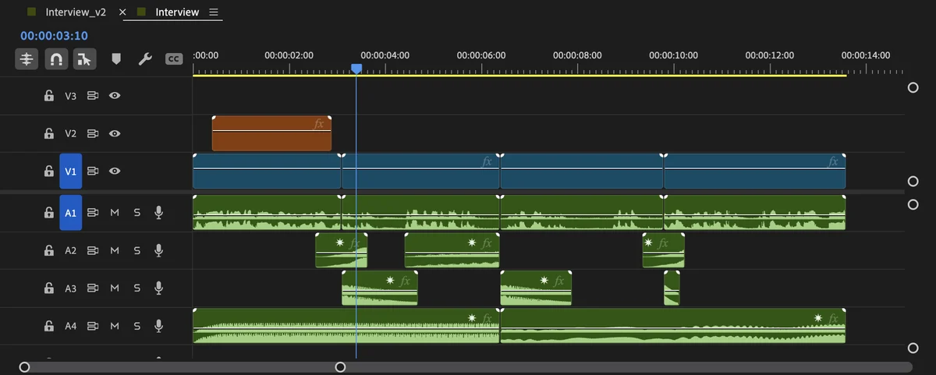936x375 pixels.
Task: Toggle sync lock for V1
Action: [93, 172]
